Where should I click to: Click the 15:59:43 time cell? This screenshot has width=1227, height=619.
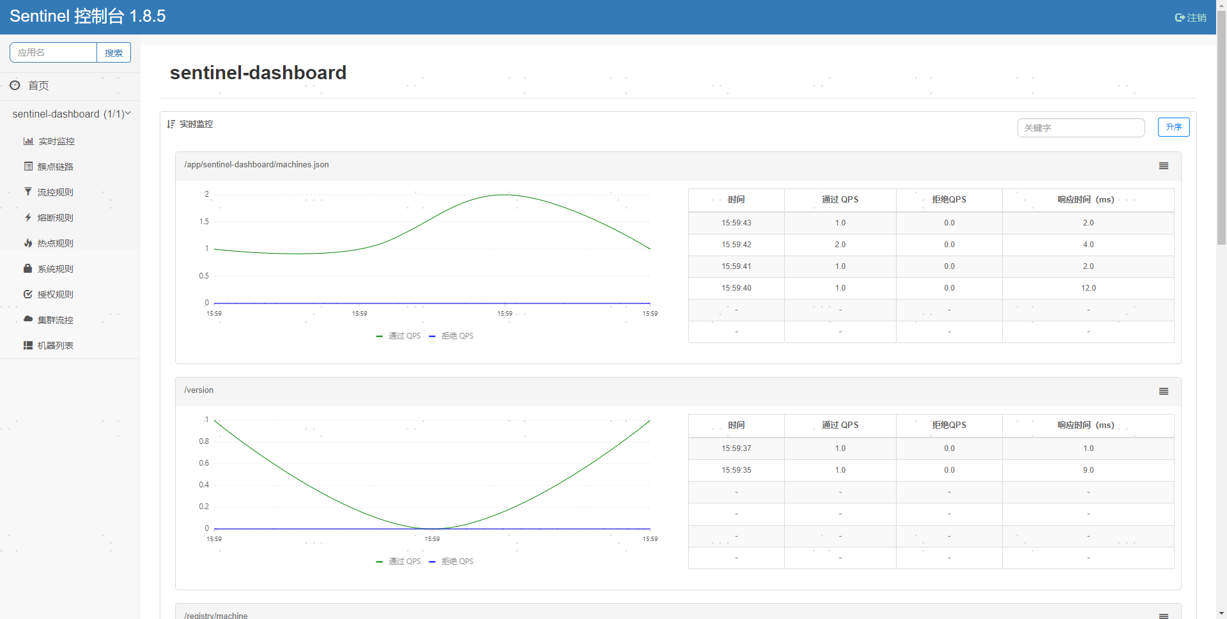pyautogui.click(x=736, y=223)
